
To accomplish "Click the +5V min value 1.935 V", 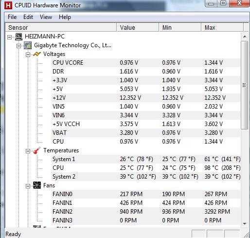I will click(x=171, y=89).
